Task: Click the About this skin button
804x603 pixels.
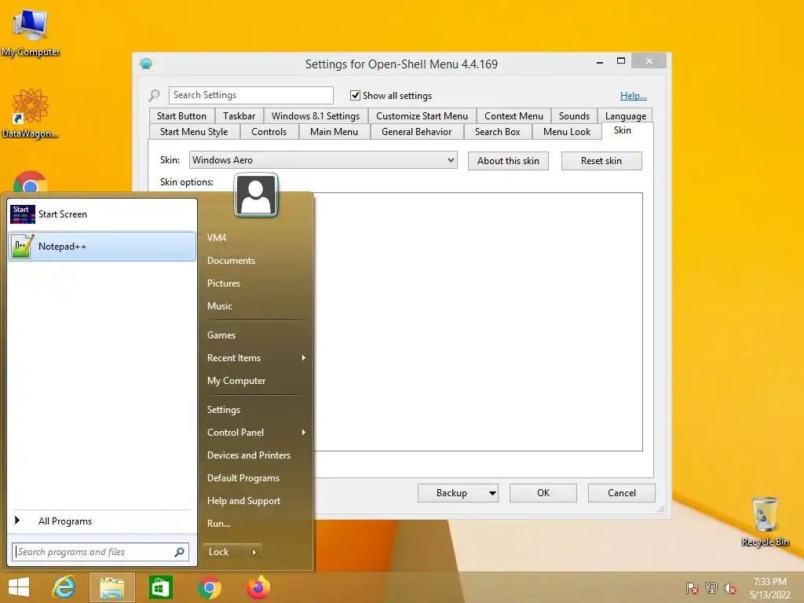Action: click(x=508, y=161)
